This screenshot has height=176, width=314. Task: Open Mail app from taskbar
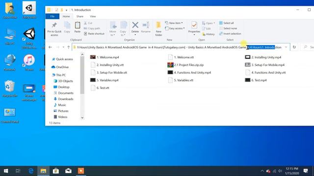tap(68, 171)
